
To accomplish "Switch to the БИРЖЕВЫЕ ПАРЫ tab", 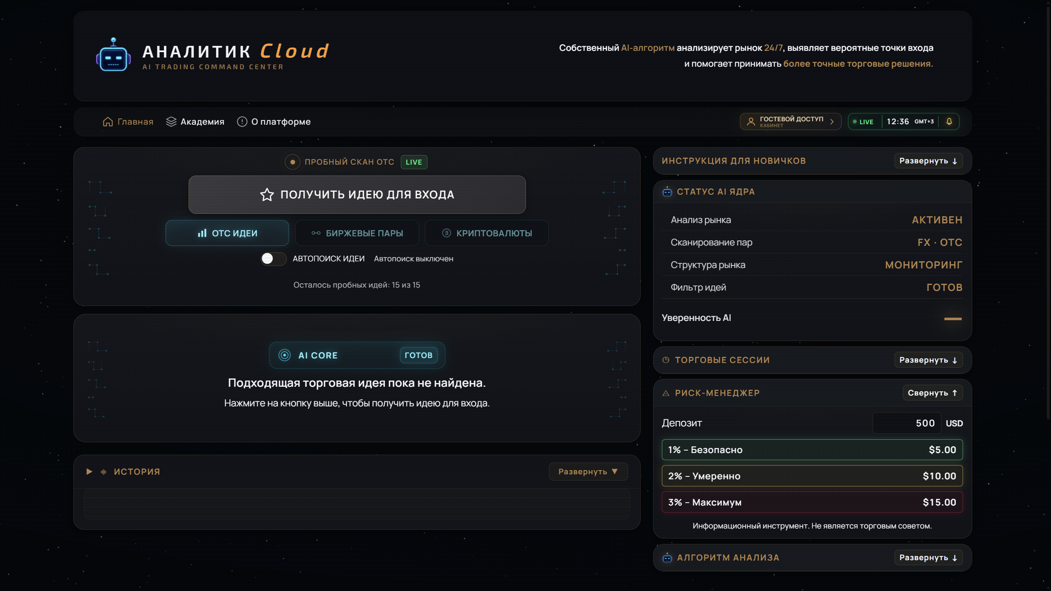I will pos(357,233).
